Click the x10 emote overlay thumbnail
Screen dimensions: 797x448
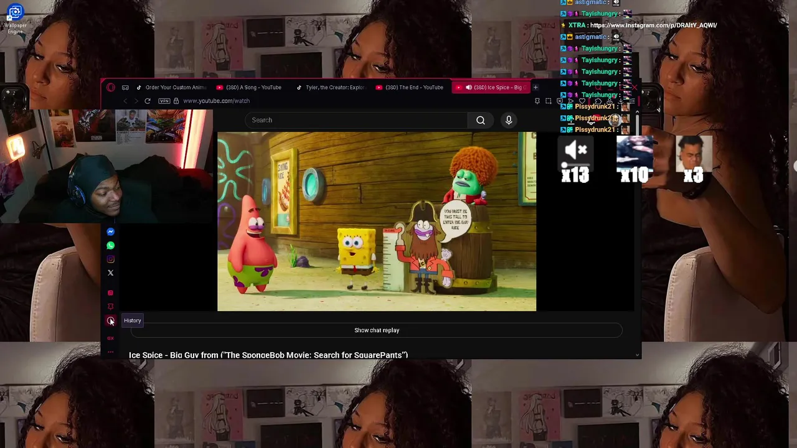634,160
